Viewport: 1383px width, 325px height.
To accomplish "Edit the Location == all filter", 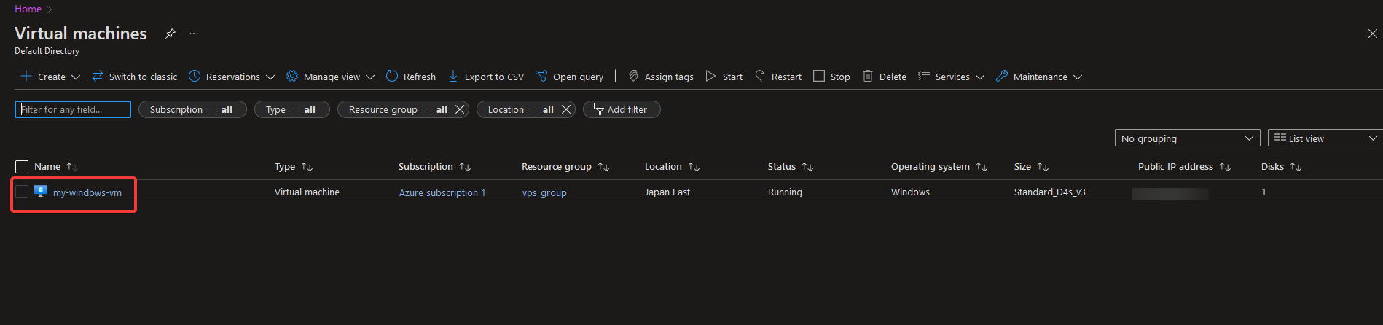I will (x=520, y=109).
